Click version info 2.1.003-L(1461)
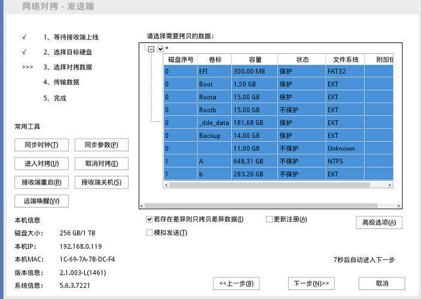 (x=83, y=273)
